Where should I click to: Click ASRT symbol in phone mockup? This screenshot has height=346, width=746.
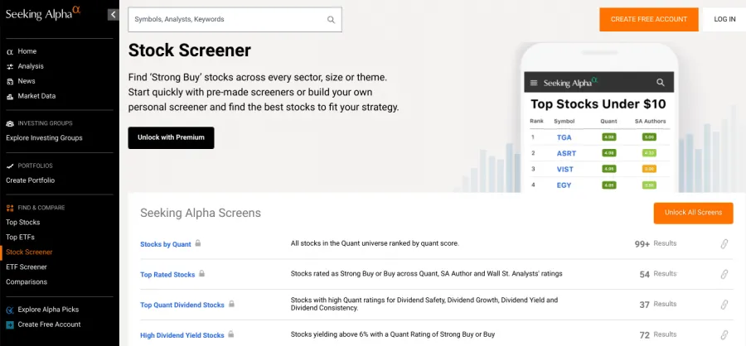pos(567,153)
